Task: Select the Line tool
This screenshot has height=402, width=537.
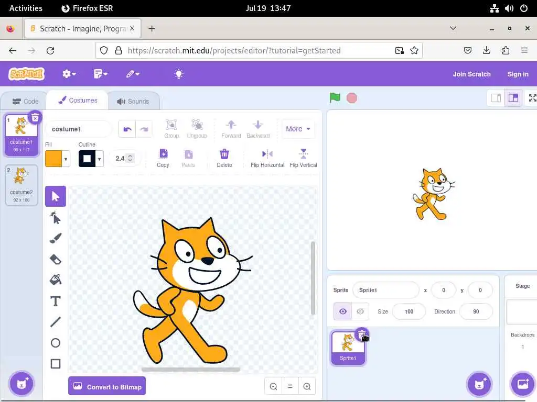Action: point(56,322)
